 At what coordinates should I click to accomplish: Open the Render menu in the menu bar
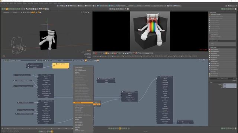point(46,3)
